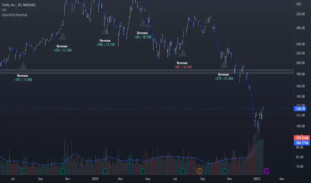Click the earnings E marker after 2022 label
The width and height of the screenshot is (311, 183).
pyautogui.click(x=105, y=171)
